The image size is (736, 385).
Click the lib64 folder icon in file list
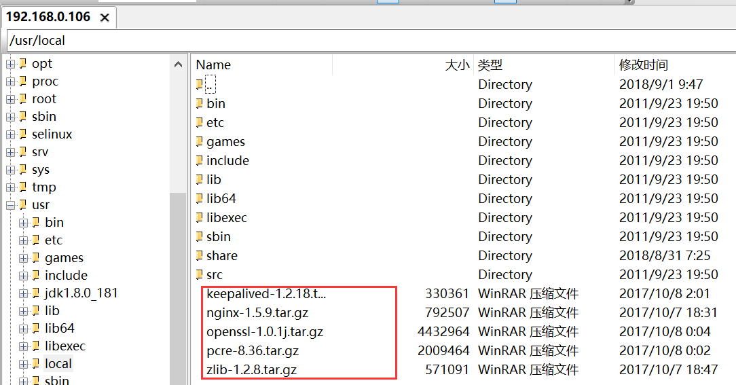click(x=200, y=198)
